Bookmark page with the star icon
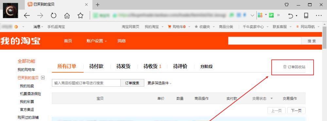The height and width of the screenshot is (121, 327). pos(80,15)
